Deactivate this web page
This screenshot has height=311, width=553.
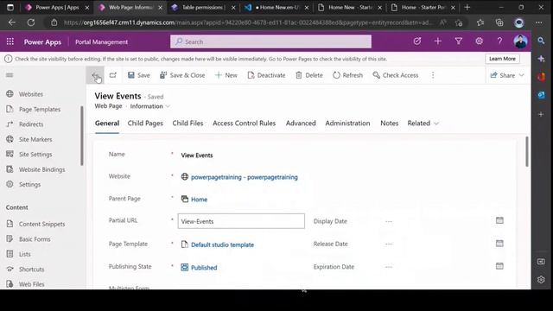point(267,75)
